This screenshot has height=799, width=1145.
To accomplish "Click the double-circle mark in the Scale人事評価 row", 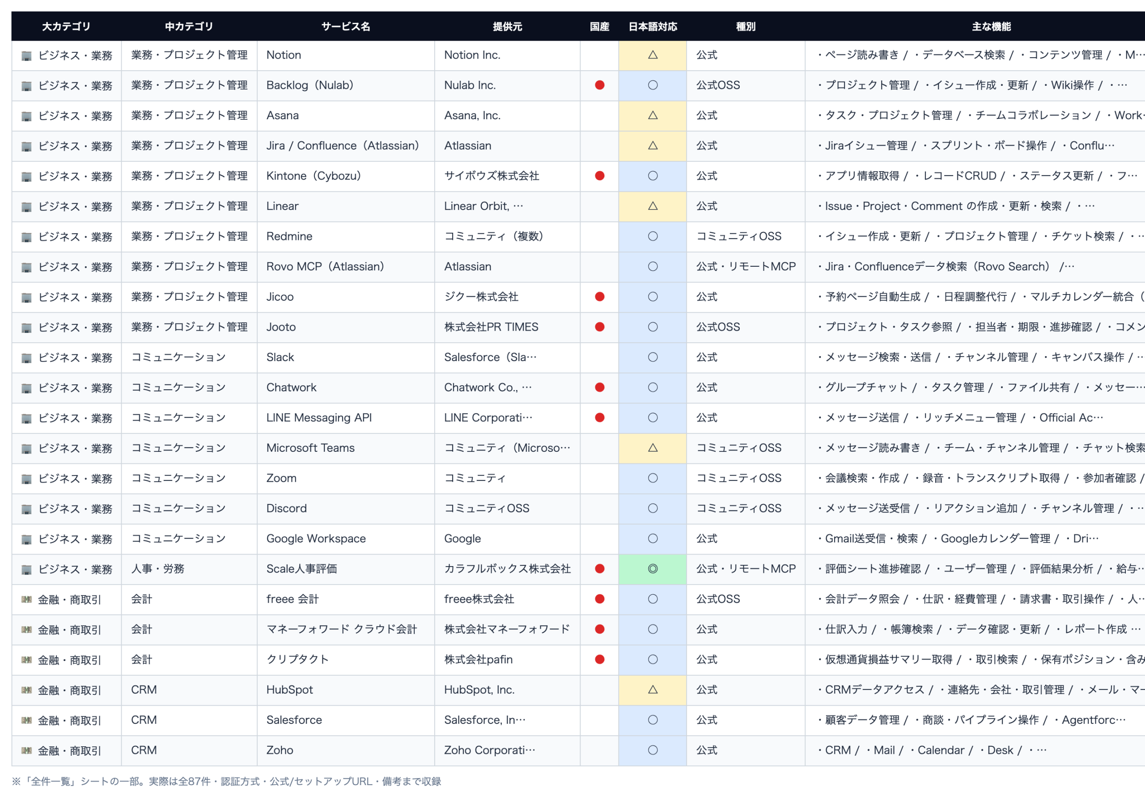I will point(652,569).
